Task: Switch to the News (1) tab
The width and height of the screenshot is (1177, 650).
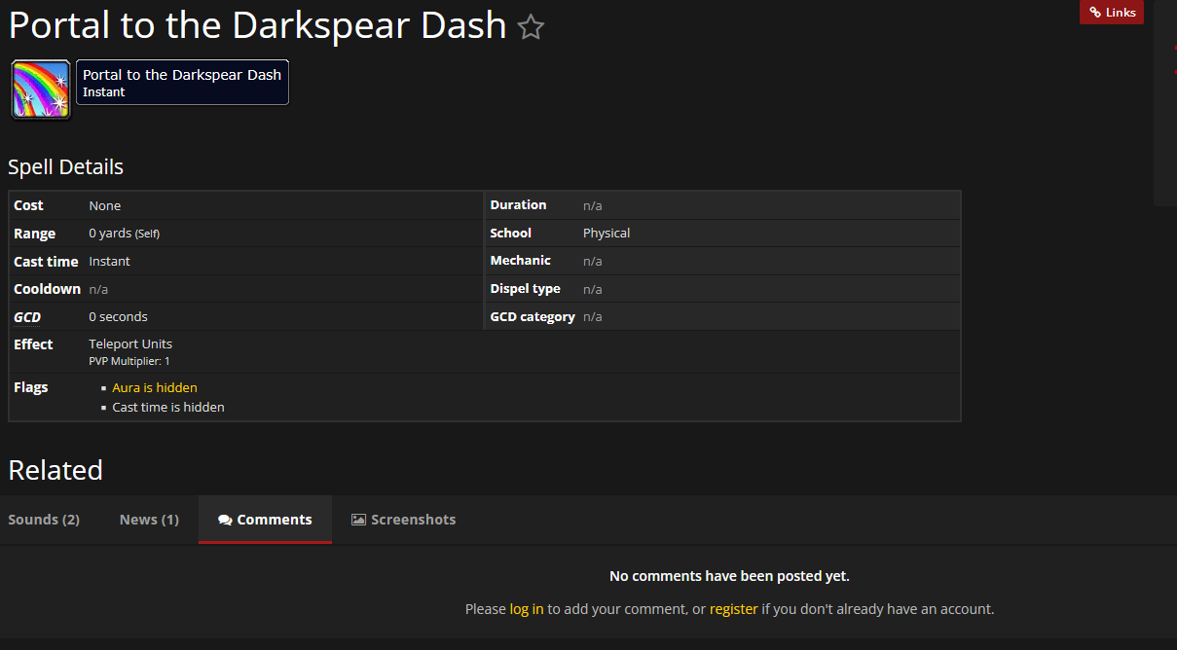Action: tap(149, 520)
